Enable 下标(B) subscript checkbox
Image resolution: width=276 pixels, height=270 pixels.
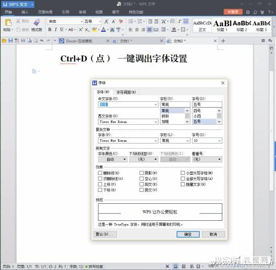click(x=100, y=190)
